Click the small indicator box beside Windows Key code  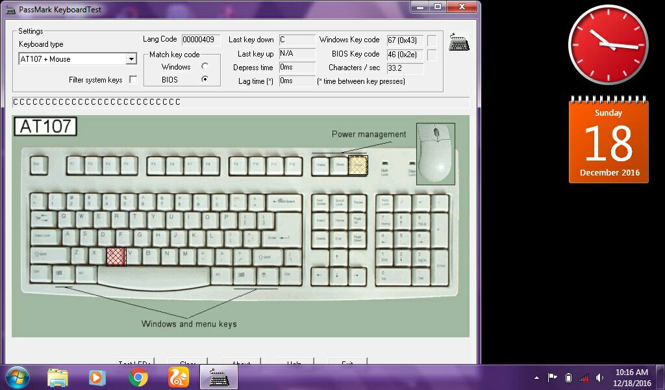tap(432, 41)
